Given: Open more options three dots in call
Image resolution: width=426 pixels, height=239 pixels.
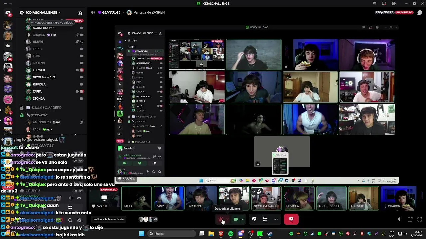Looking at the screenshot, I should (276, 219).
